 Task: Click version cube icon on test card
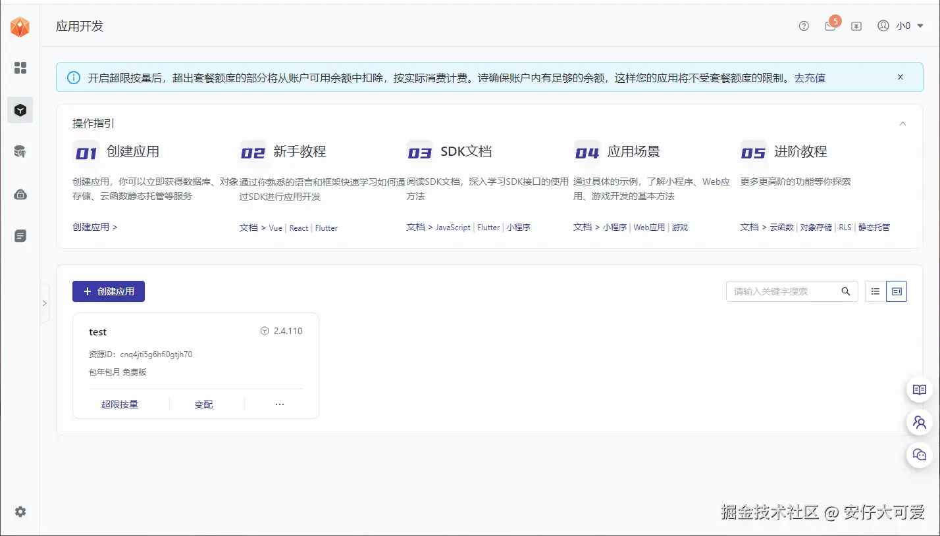coord(265,331)
